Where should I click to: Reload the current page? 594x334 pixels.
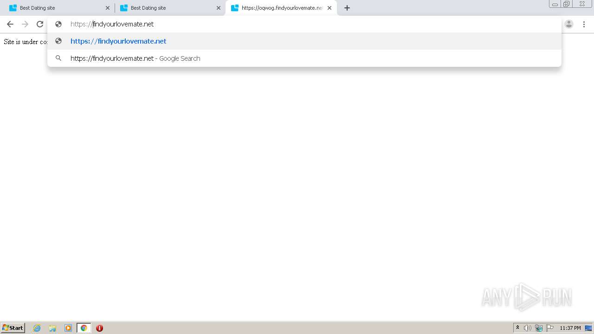40,24
